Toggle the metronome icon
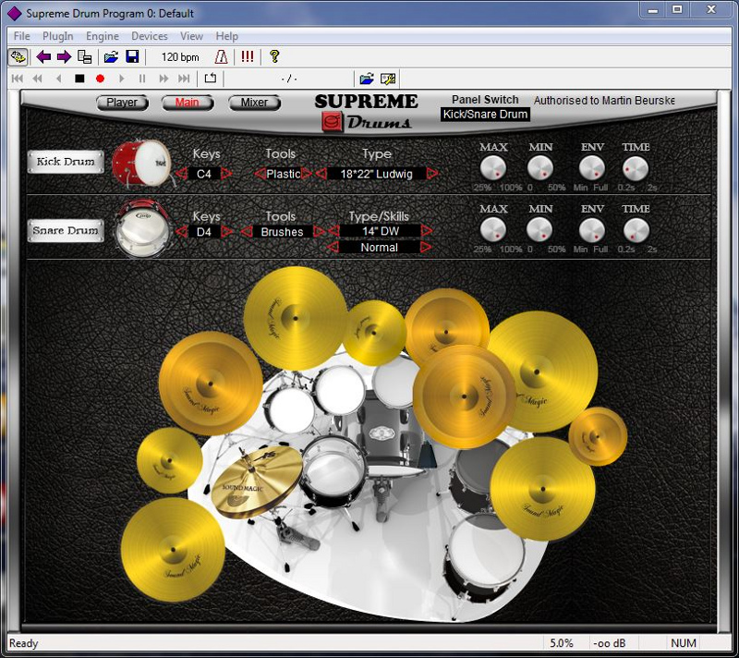 click(x=221, y=57)
